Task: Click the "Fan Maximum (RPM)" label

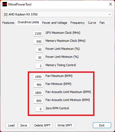Action: click(59, 76)
